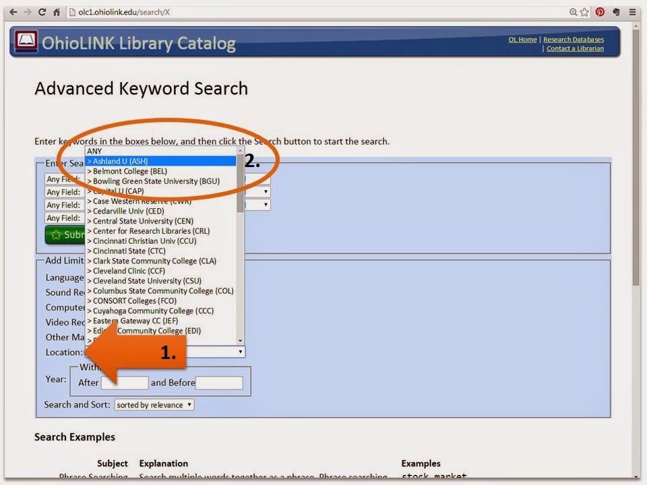Viewport: 647px width, 485px height.
Task: Click the Evernote extension icon
Action: [x=616, y=12]
